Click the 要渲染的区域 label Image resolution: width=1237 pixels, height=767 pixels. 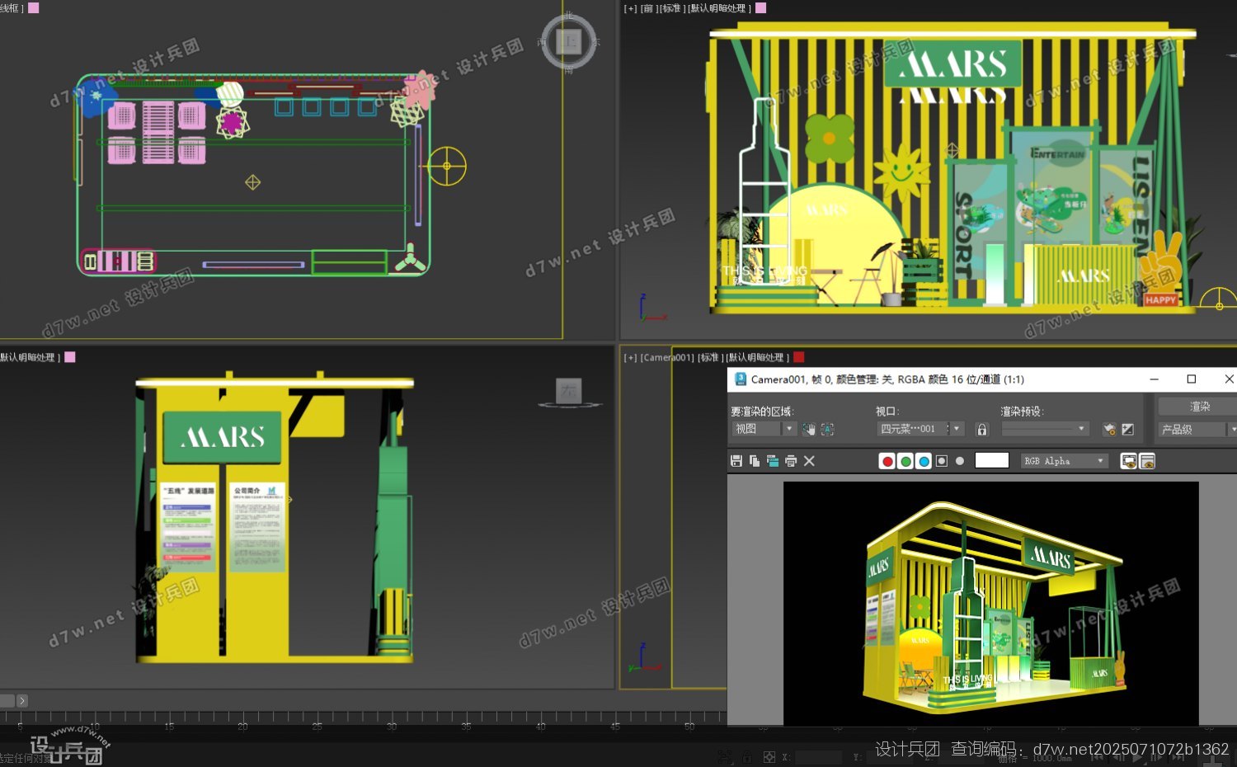(x=762, y=411)
